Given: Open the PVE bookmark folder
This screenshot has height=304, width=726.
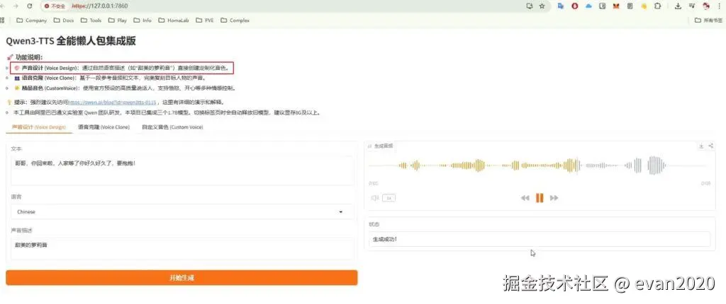Looking at the screenshot, I should click(x=205, y=21).
